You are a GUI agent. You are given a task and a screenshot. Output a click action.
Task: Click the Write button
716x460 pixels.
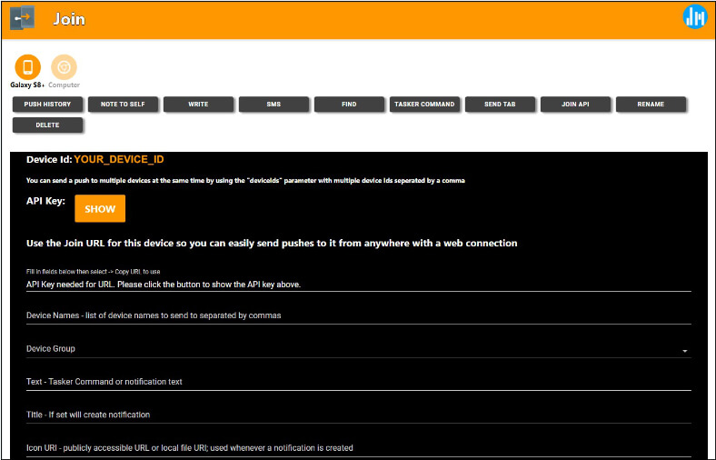click(198, 105)
